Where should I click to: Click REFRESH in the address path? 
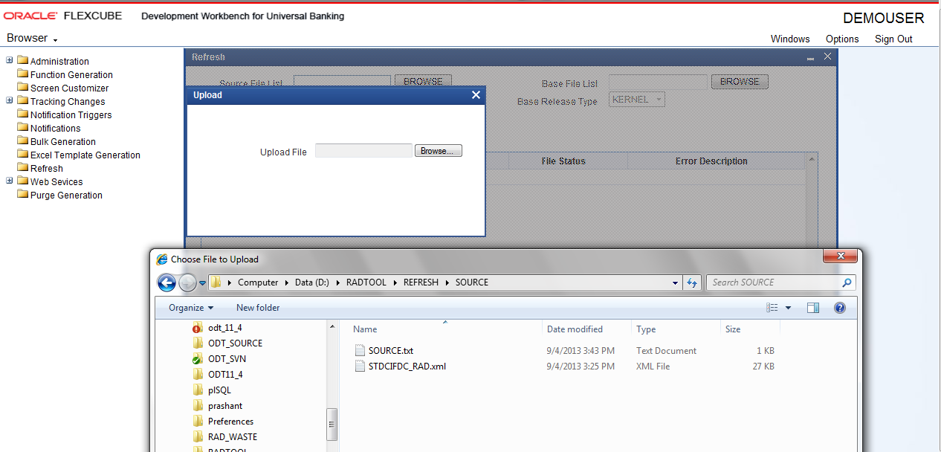pyautogui.click(x=421, y=282)
